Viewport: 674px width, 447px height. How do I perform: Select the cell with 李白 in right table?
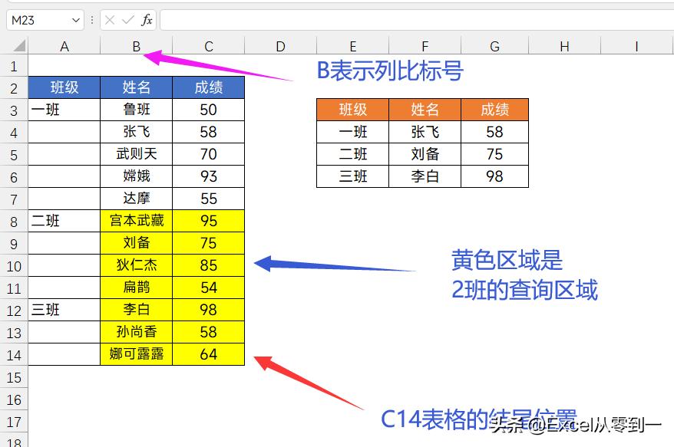coord(425,176)
